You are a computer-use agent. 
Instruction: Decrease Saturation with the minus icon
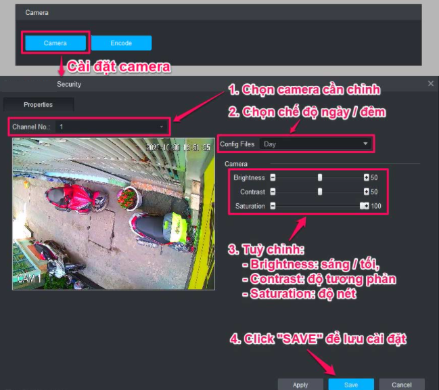(x=273, y=206)
